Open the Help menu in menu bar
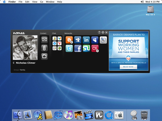Viewport: 162px width, 121px height. [x=59, y=2]
